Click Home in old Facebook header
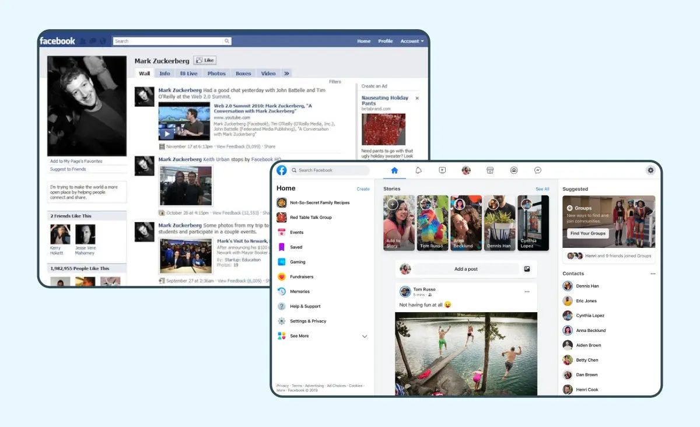 coord(364,41)
